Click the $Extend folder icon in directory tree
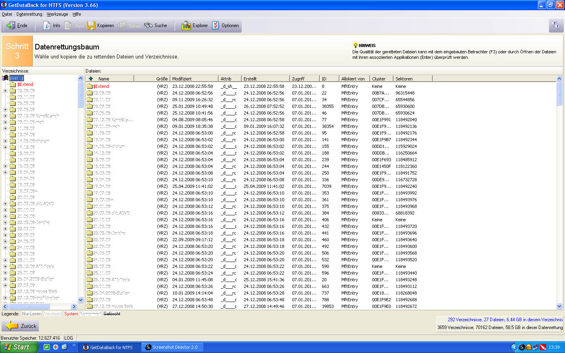Screen dimensions: 565x353 [13, 84]
